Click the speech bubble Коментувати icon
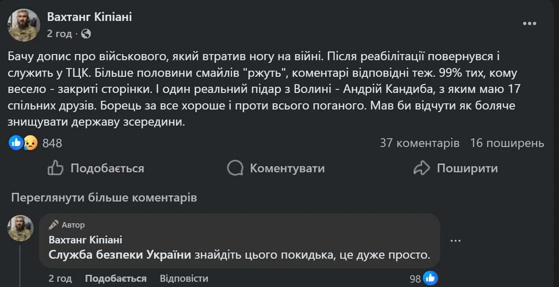Image resolution: width=559 pixels, height=287 pixels. [x=235, y=168]
